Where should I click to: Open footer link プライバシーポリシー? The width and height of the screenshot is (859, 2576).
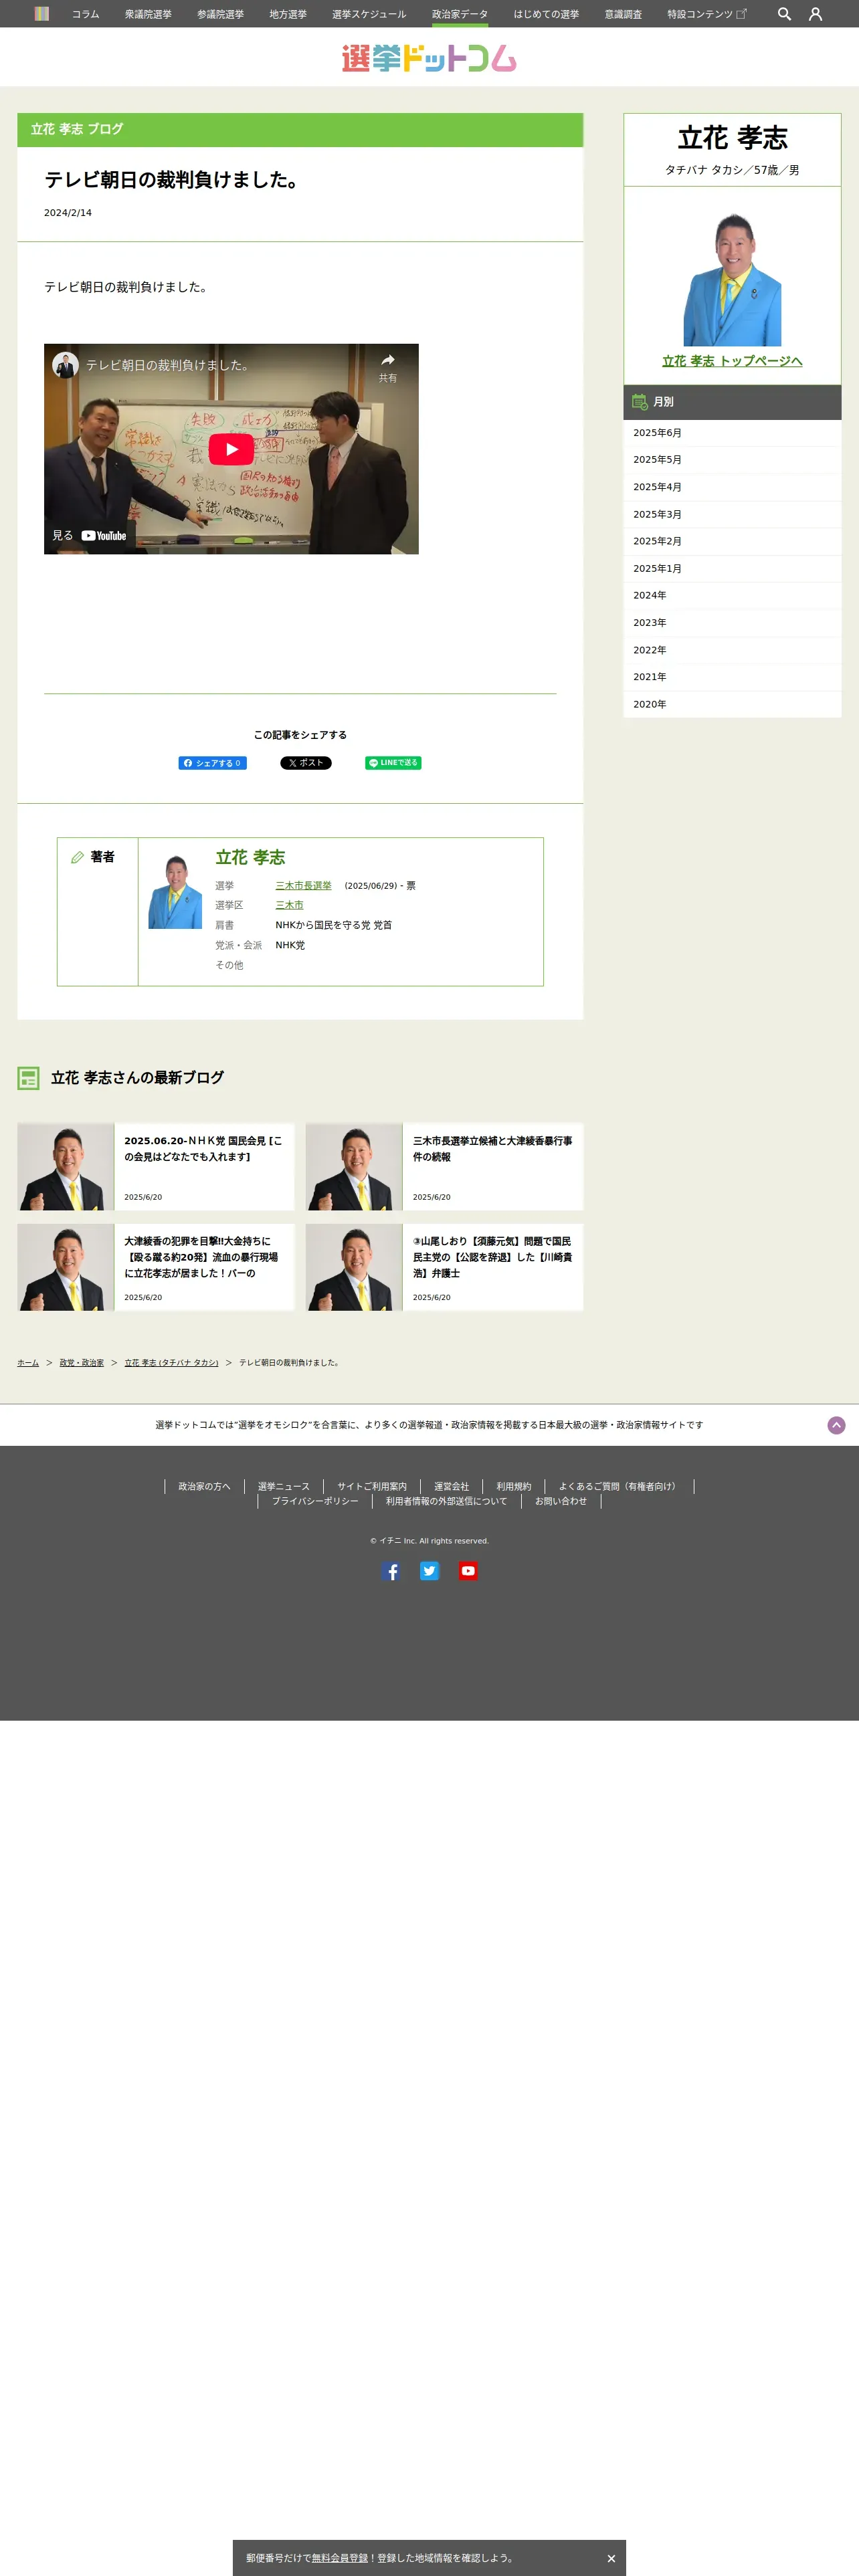315,1501
